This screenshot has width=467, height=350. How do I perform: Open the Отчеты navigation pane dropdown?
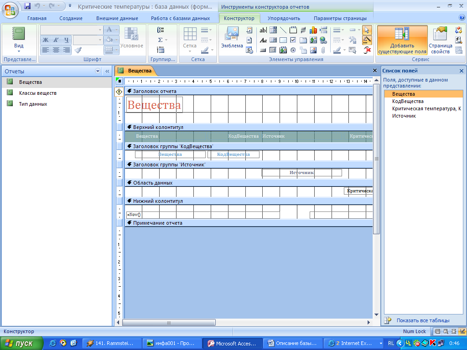tap(98, 71)
